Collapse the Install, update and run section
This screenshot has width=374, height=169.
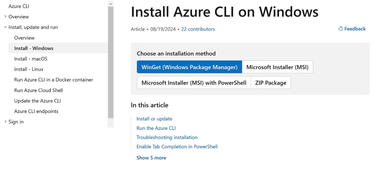(5, 27)
